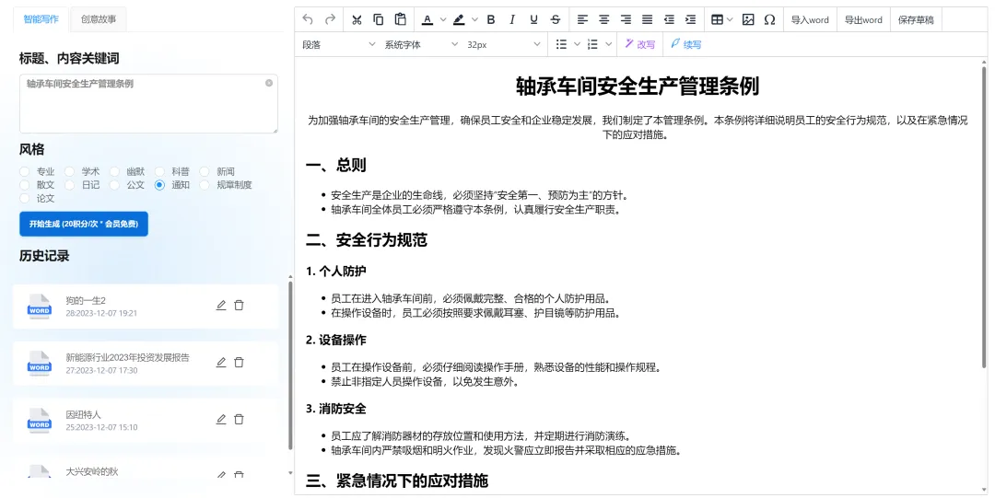The width and height of the screenshot is (995, 498).
Task: Expand highlight color options arrow
Action: [474, 19]
